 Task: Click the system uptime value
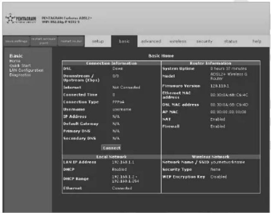[x=228, y=69]
